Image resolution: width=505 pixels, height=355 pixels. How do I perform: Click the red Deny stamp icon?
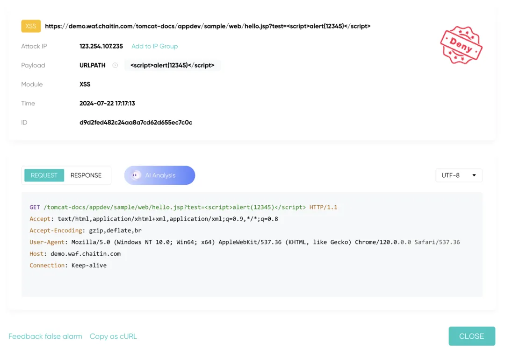461,45
